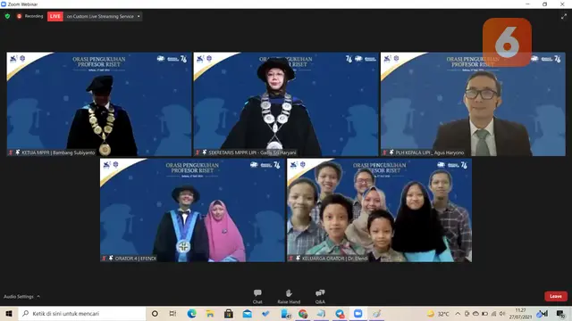Click the name label 'KETUA MPPR | Bambang Subiyanto'

click(58, 152)
